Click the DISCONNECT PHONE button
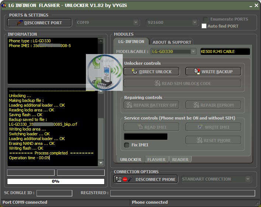This screenshot has height=207, width=261. (x=146, y=179)
